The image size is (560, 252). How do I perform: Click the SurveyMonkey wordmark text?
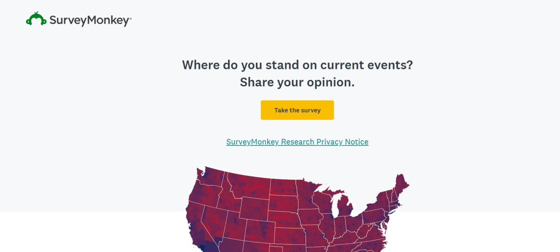[90, 20]
